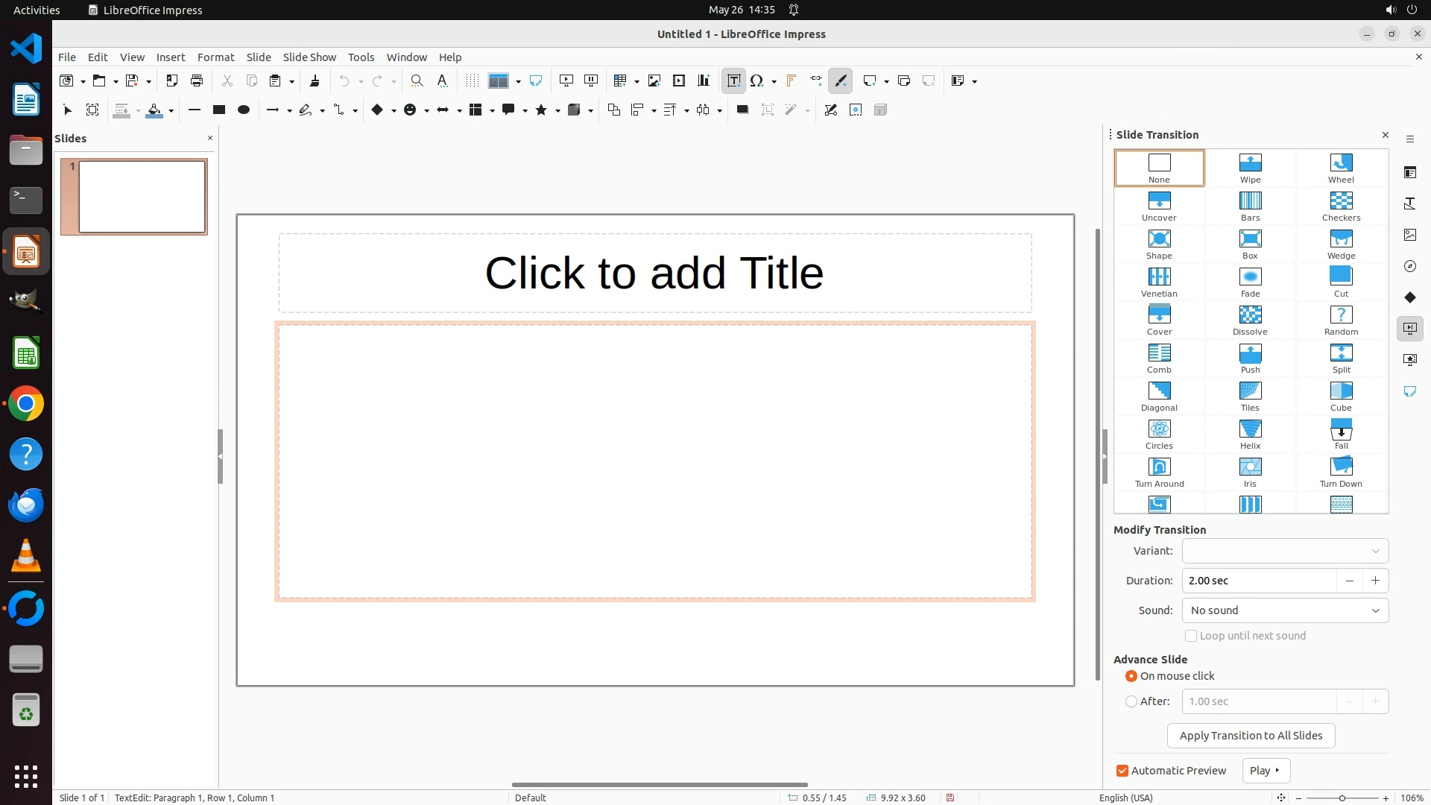Open the sidebar Navigator panel
Viewport: 1431px width, 805px height.
(x=1409, y=266)
